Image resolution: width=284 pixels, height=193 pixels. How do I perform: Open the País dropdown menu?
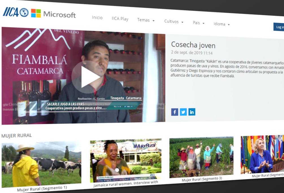click(198, 23)
